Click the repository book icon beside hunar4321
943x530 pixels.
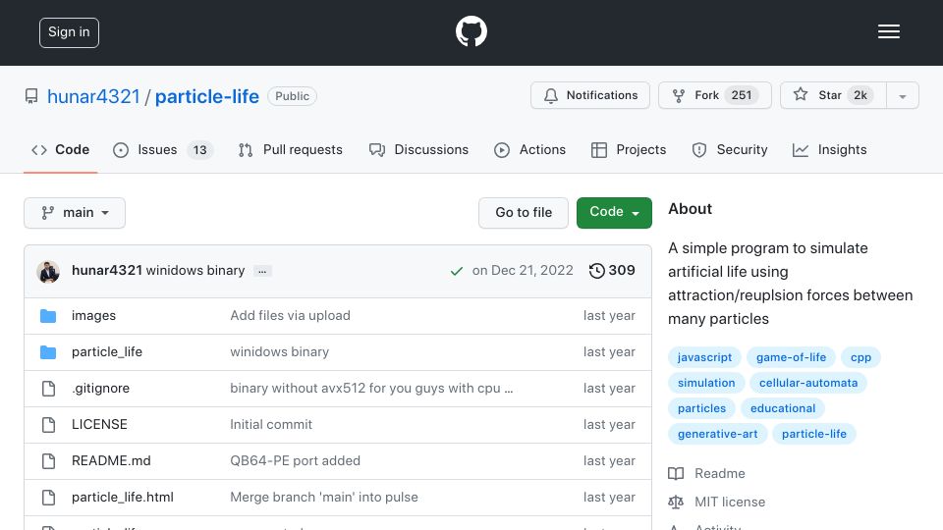click(31, 96)
